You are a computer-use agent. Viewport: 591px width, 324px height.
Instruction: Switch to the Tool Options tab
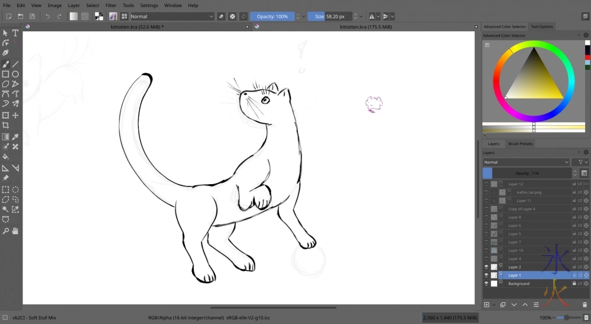(x=541, y=27)
